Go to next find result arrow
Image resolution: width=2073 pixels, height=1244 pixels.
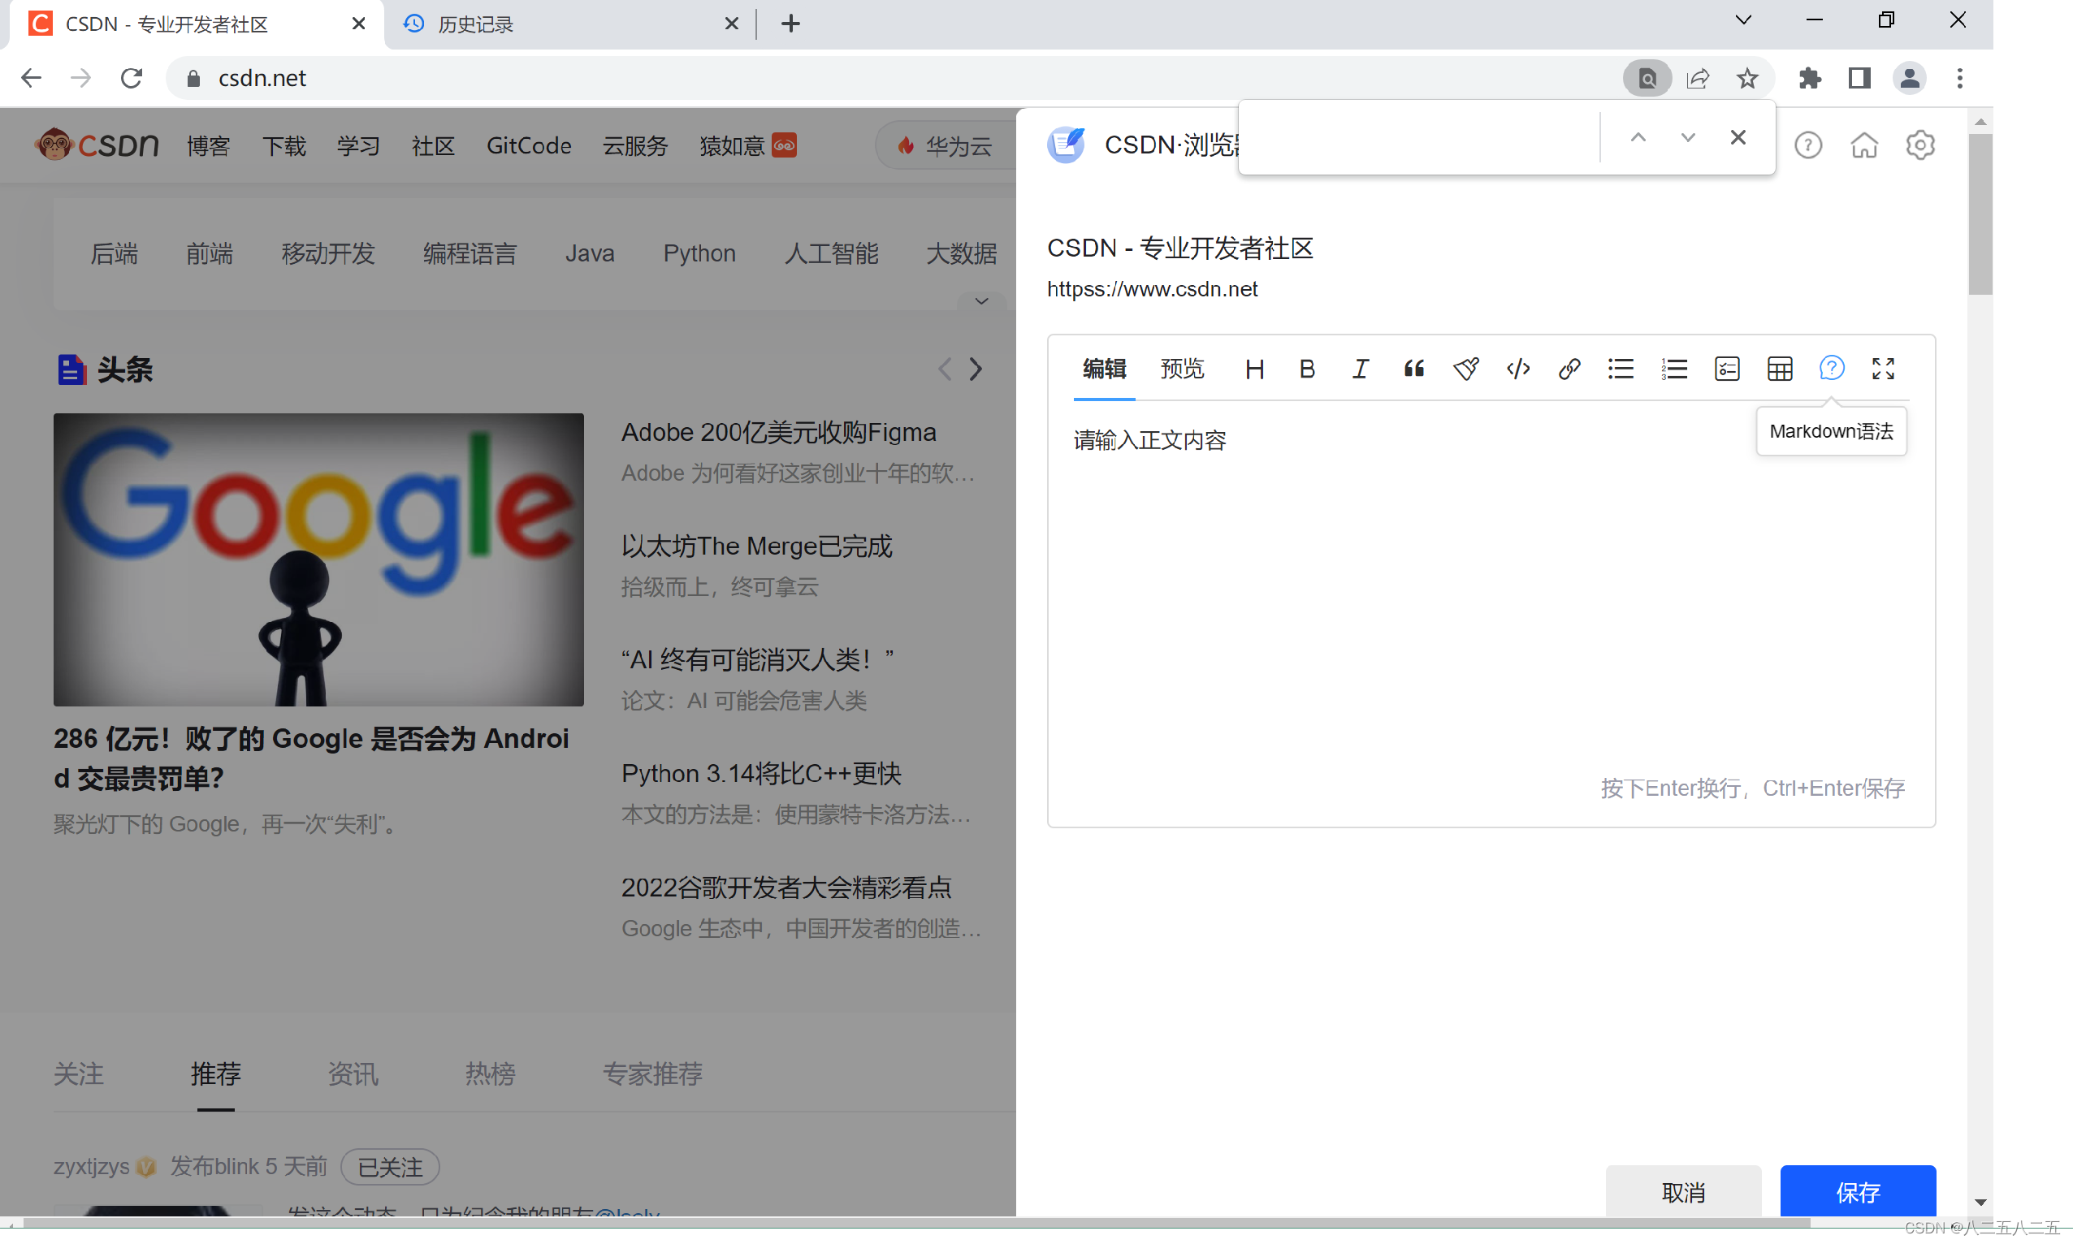pyautogui.click(x=1687, y=137)
